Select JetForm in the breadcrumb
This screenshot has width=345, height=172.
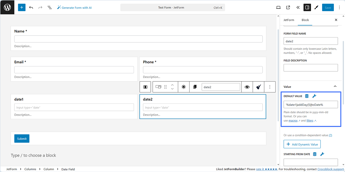click(11, 169)
